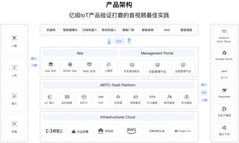Open the 小程序 mini program icon
239x143 pixels.
(109, 64)
